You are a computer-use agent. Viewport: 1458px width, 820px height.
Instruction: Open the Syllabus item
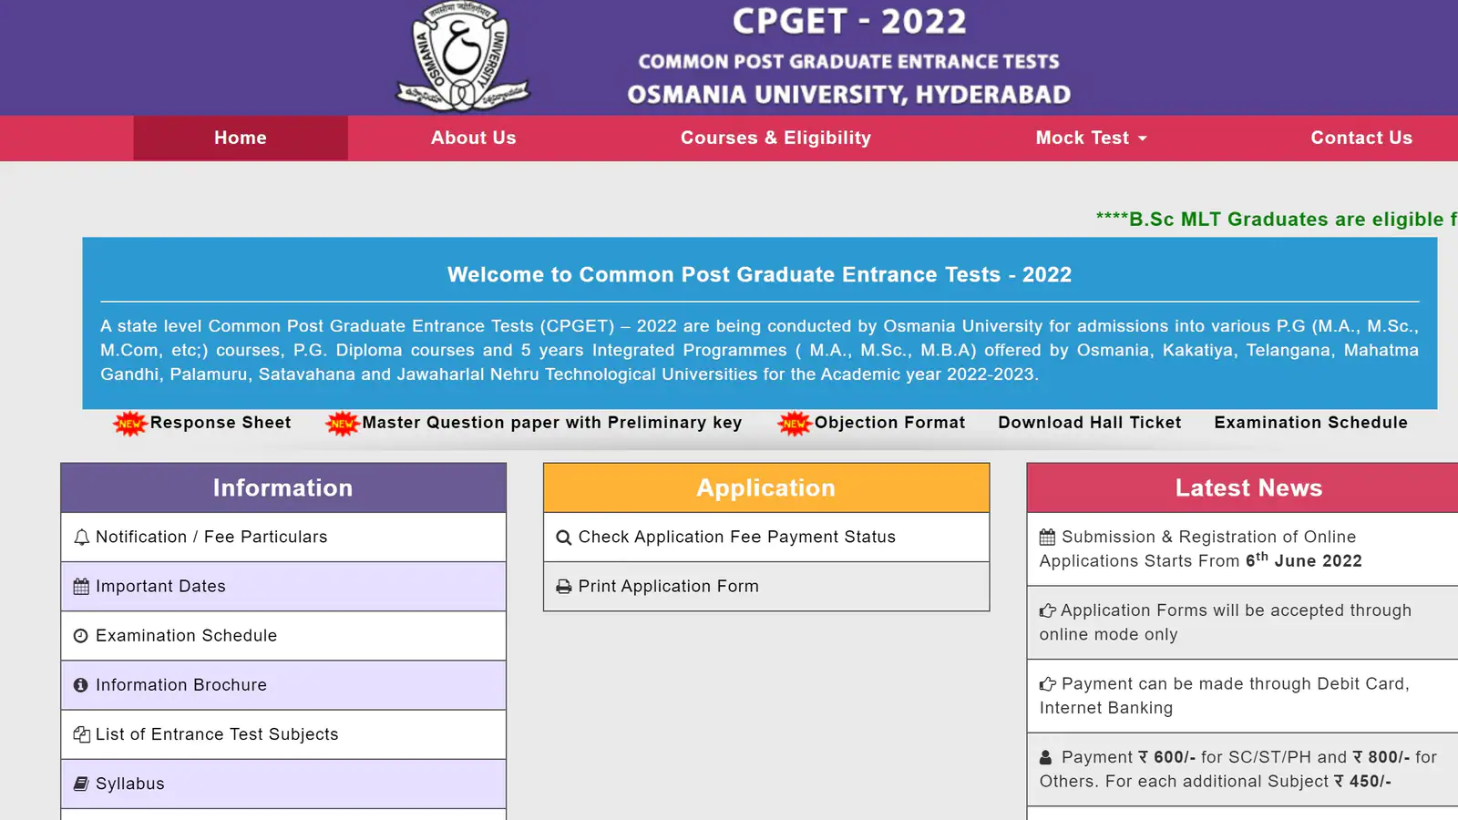283,784
